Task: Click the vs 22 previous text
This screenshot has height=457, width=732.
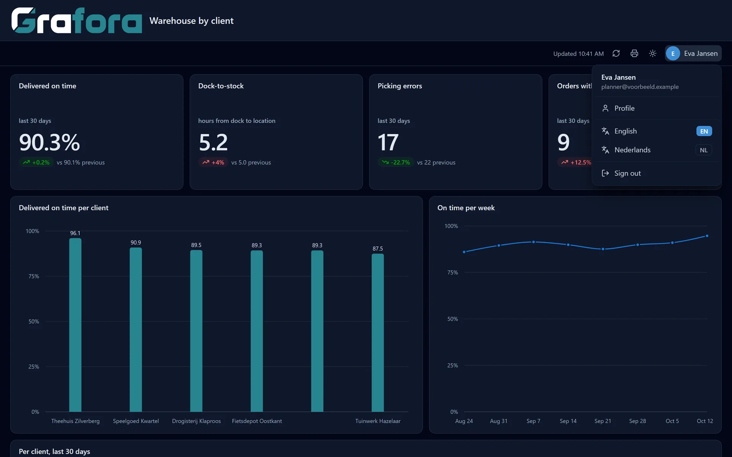Action: (436, 162)
